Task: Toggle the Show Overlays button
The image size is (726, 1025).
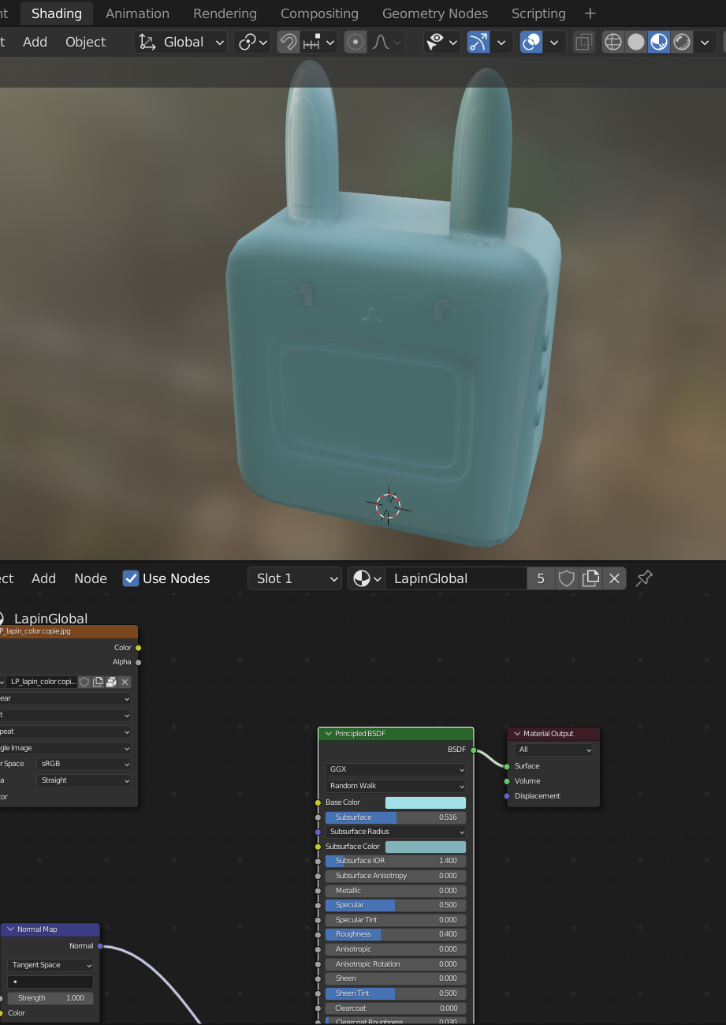Action: (532, 42)
